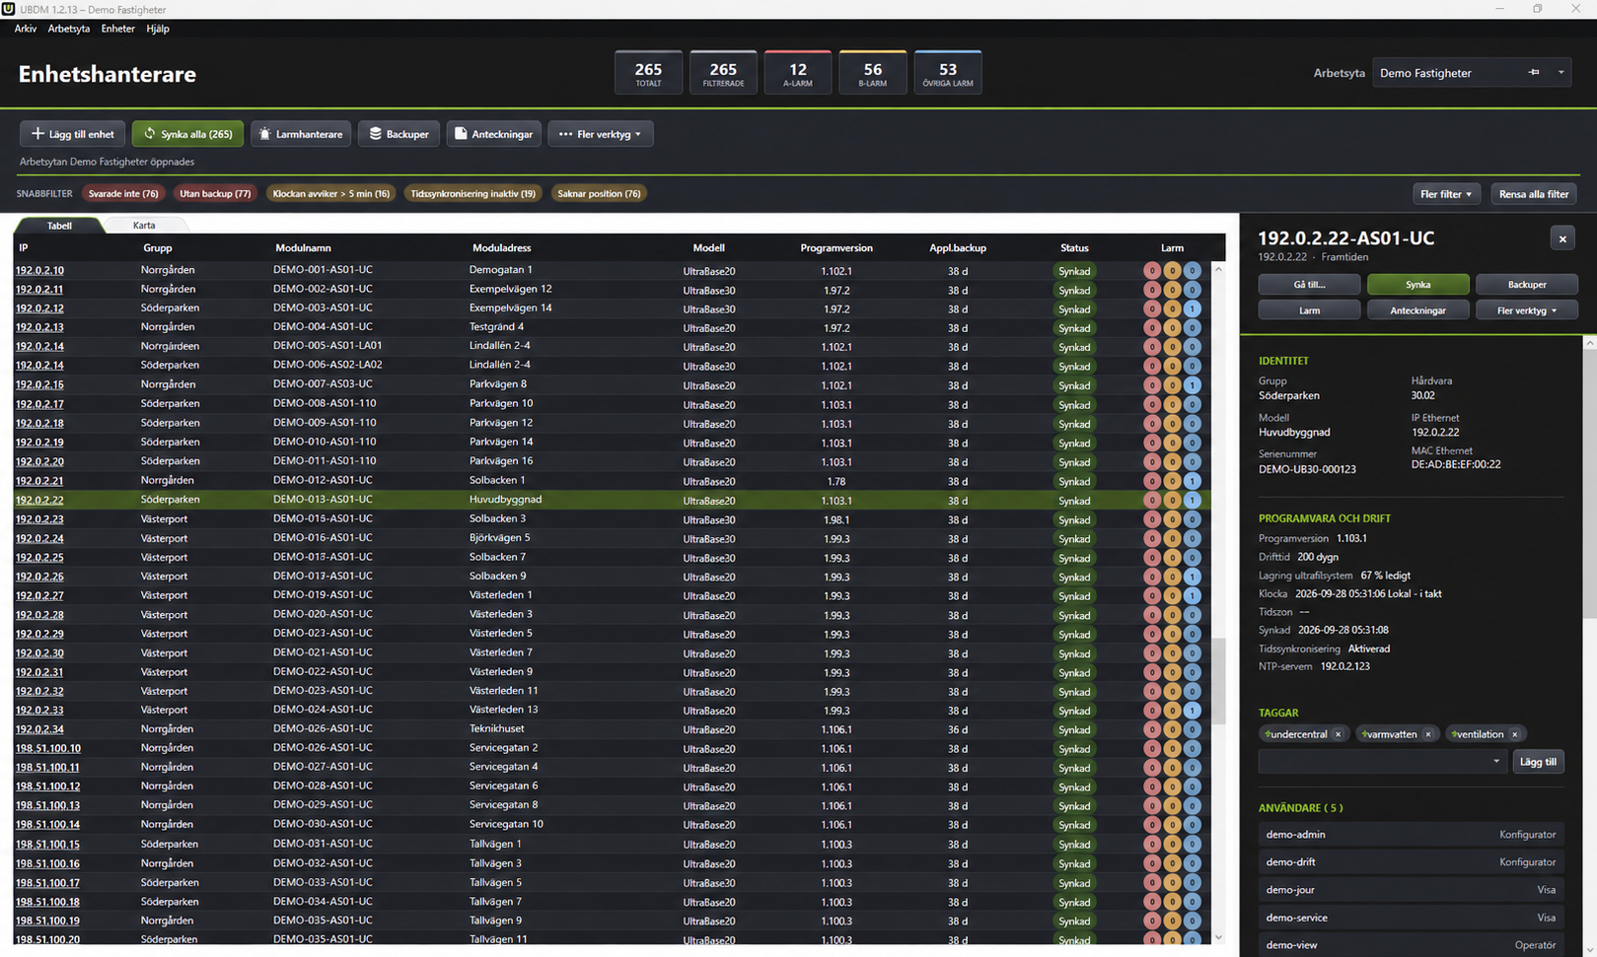Click Gå till... in the detail panel
1597x957 pixels.
[1309, 285]
